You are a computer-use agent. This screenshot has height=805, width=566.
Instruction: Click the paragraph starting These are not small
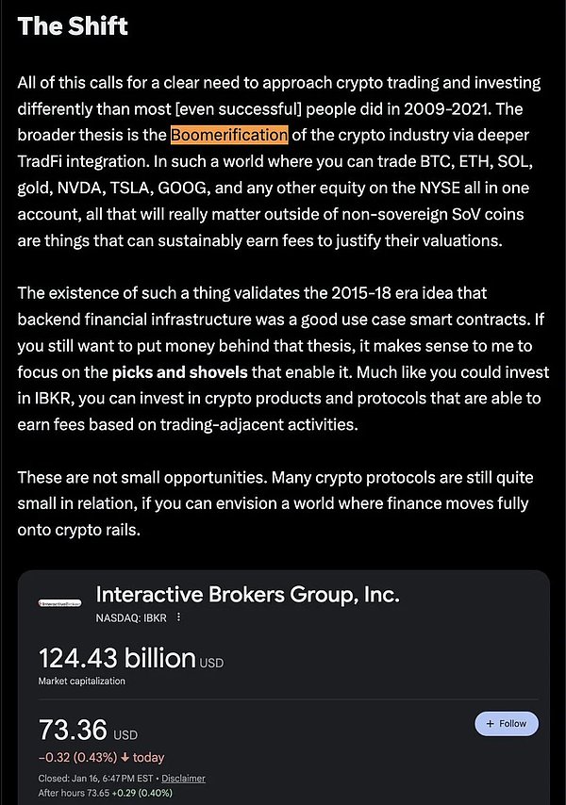[275, 503]
